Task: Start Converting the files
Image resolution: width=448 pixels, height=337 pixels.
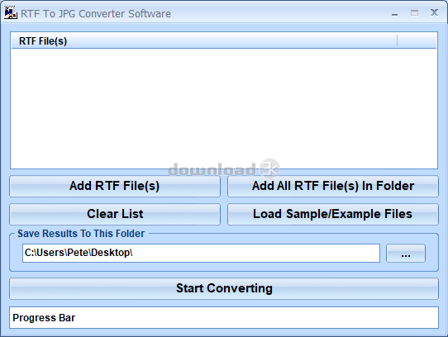Action: pos(224,288)
